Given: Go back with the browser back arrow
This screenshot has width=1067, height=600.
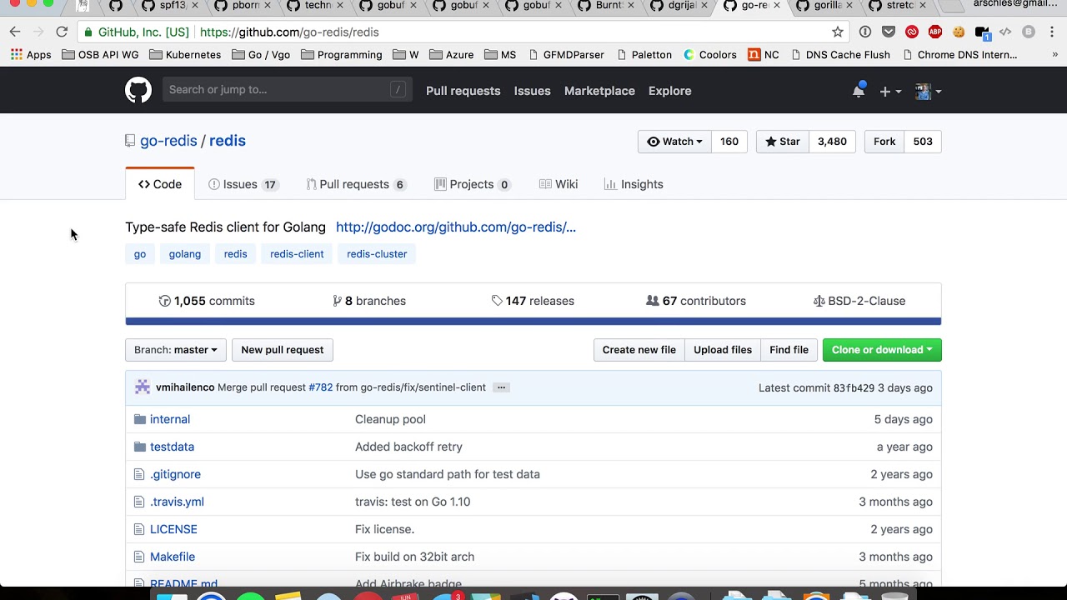Looking at the screenshot, I should click(15, 32).
